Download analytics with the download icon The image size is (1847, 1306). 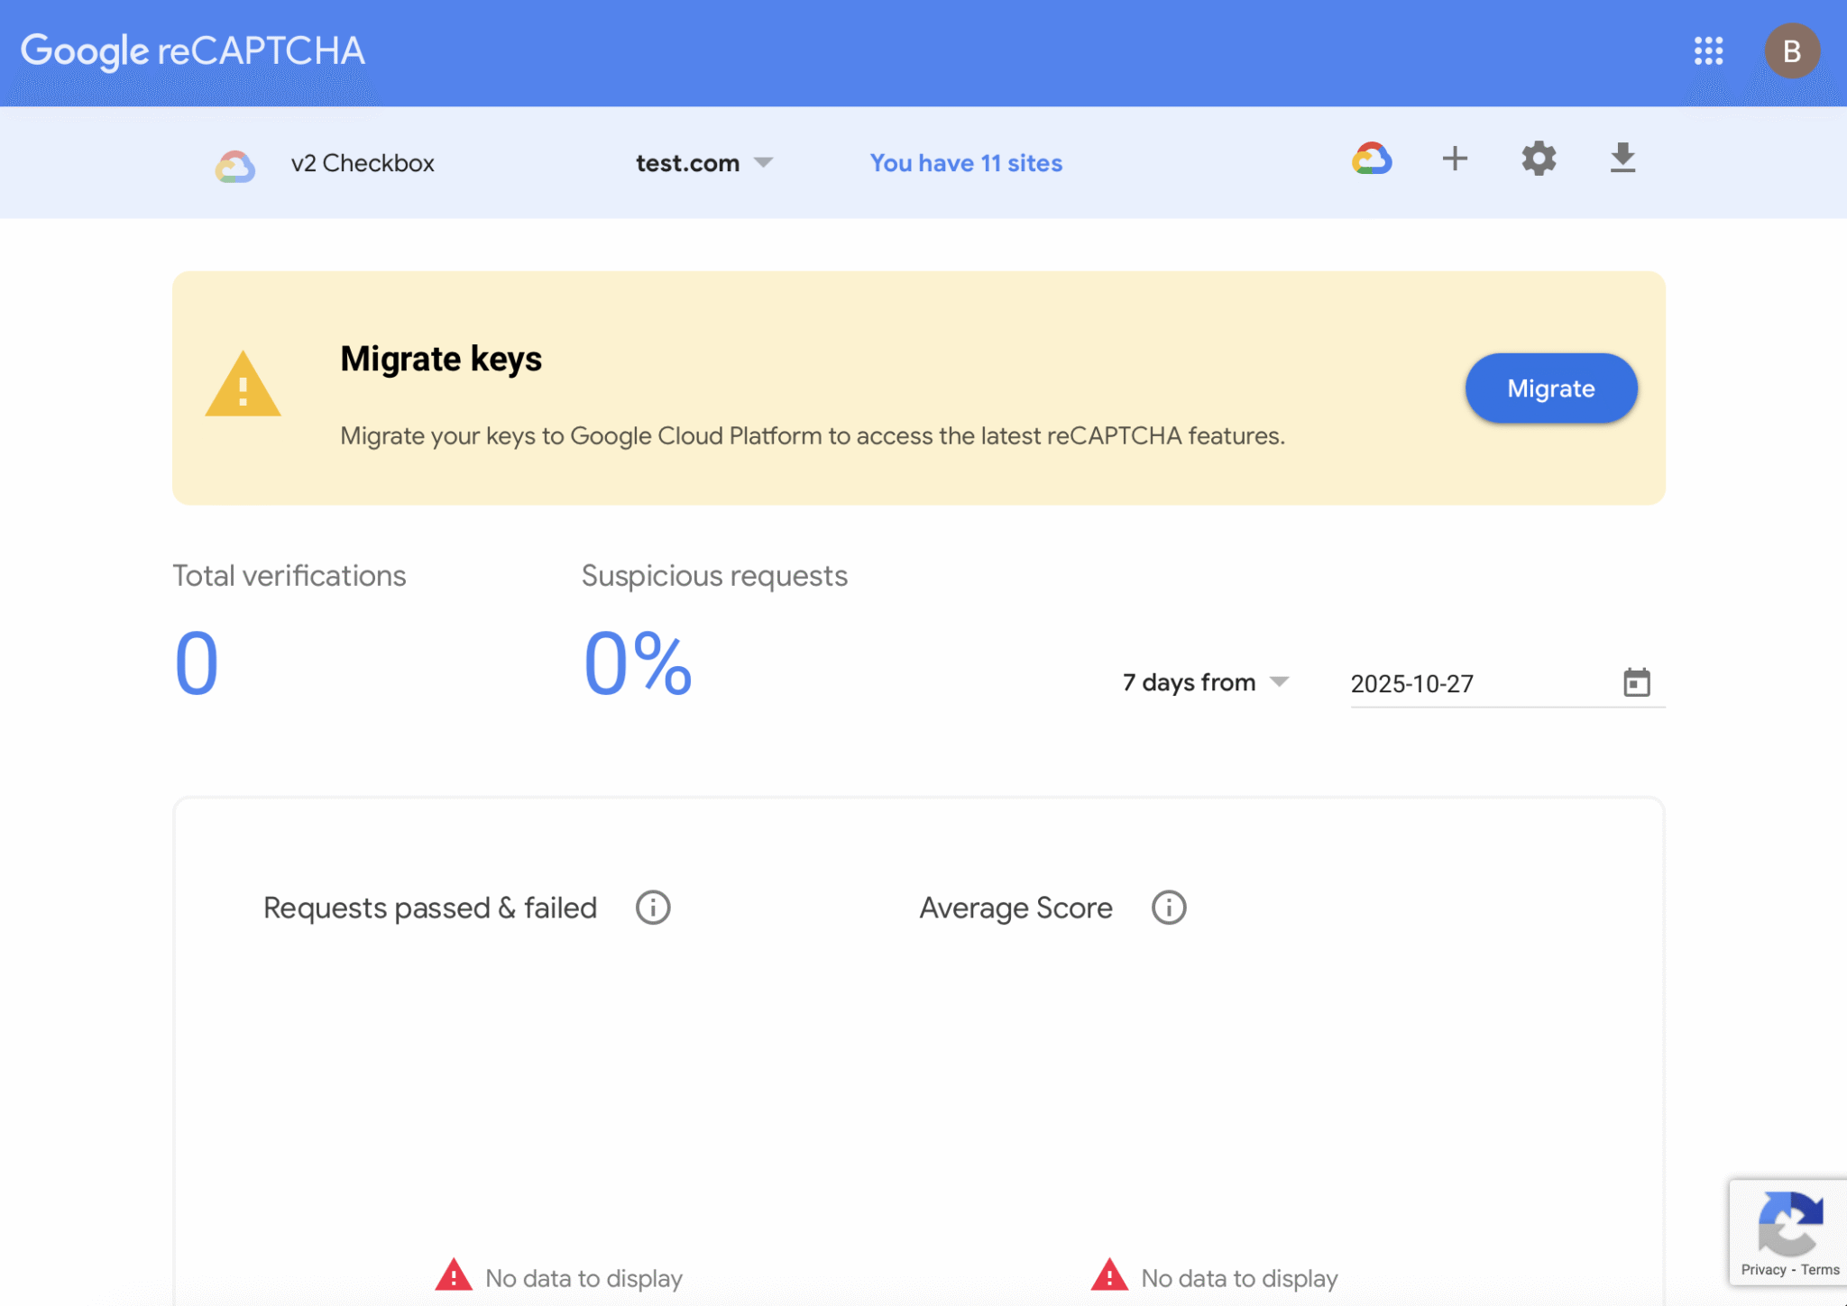(x=1622, y=159)
